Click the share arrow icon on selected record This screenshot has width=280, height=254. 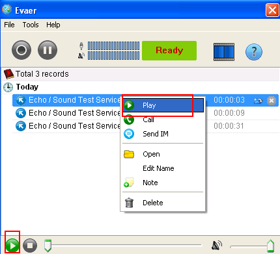[259, 101]
